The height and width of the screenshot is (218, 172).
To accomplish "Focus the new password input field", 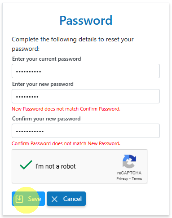I will pyautogui.click(x=86, y=96).
